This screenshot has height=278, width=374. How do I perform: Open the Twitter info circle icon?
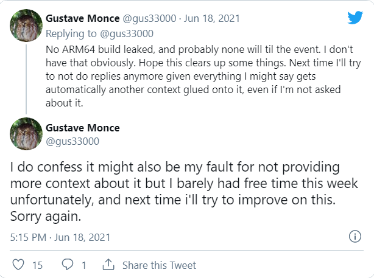click(x=355, y=237)
